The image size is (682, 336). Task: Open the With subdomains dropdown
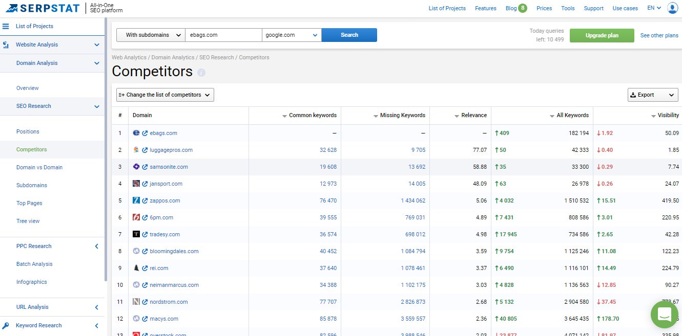151,35
